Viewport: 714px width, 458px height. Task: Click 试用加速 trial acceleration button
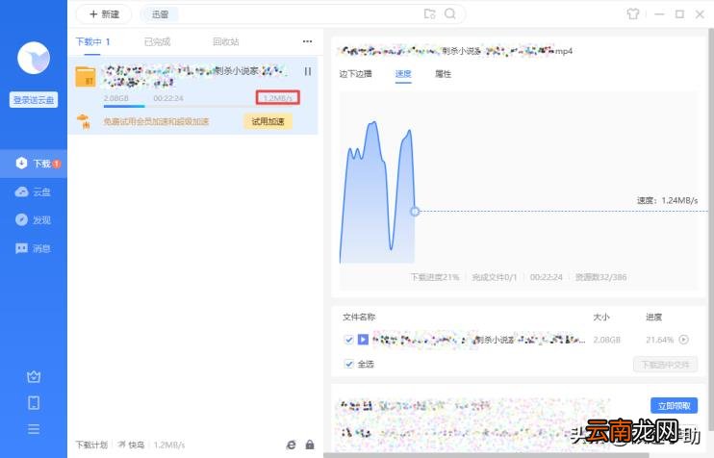(268, 121)
